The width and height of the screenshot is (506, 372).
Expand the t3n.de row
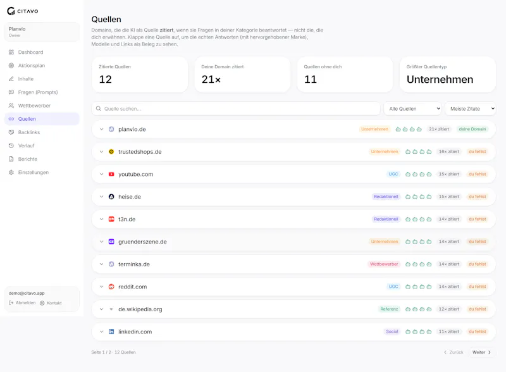point(101,220)
